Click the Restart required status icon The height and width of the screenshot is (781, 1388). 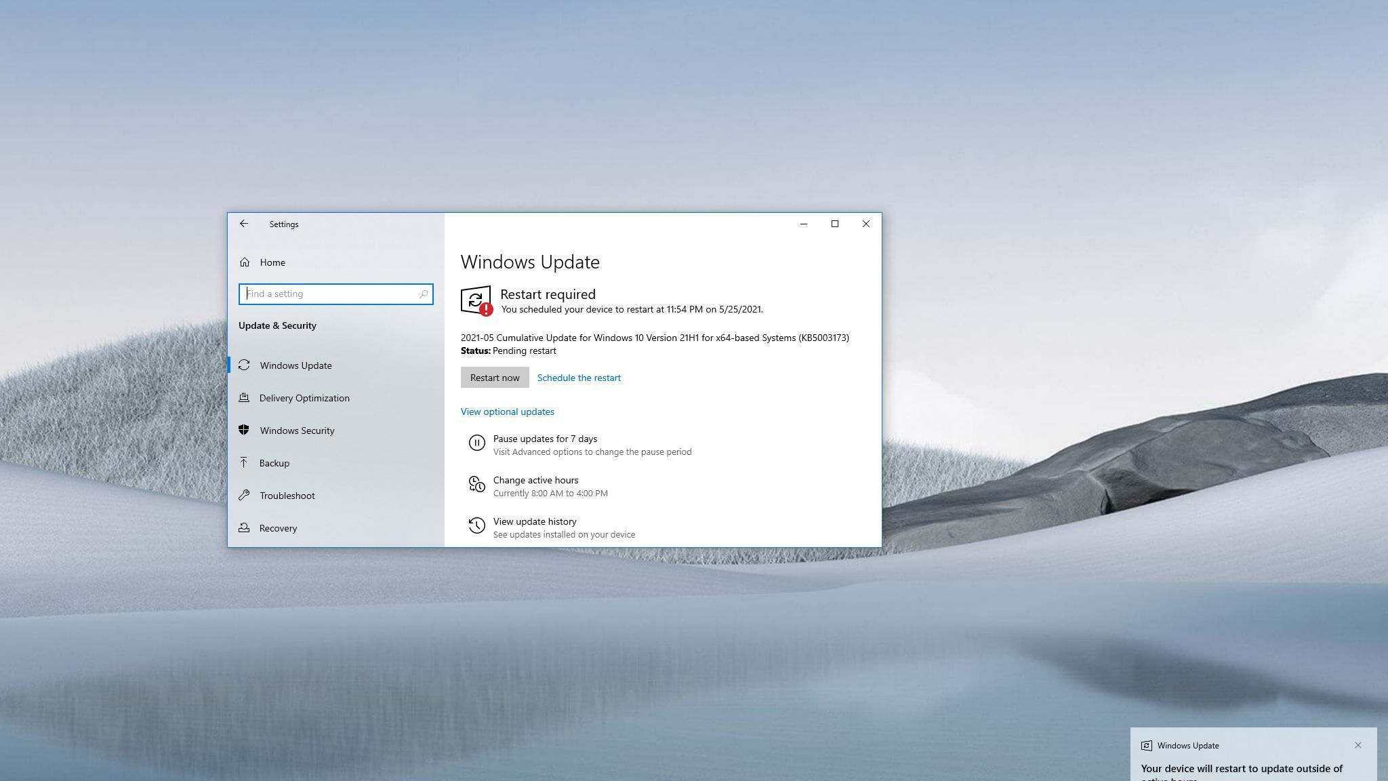pyautogui.click(x=476, y=300)
